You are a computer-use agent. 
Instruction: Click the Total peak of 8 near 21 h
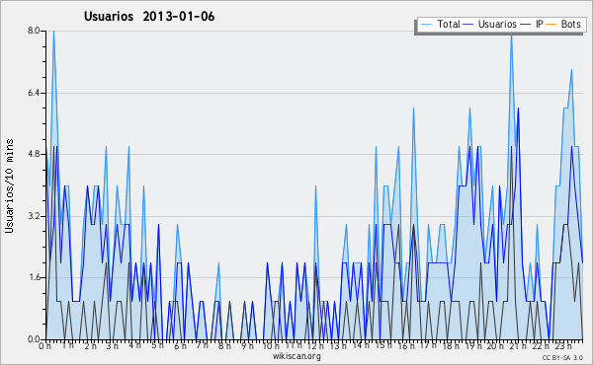coord(511,36)
